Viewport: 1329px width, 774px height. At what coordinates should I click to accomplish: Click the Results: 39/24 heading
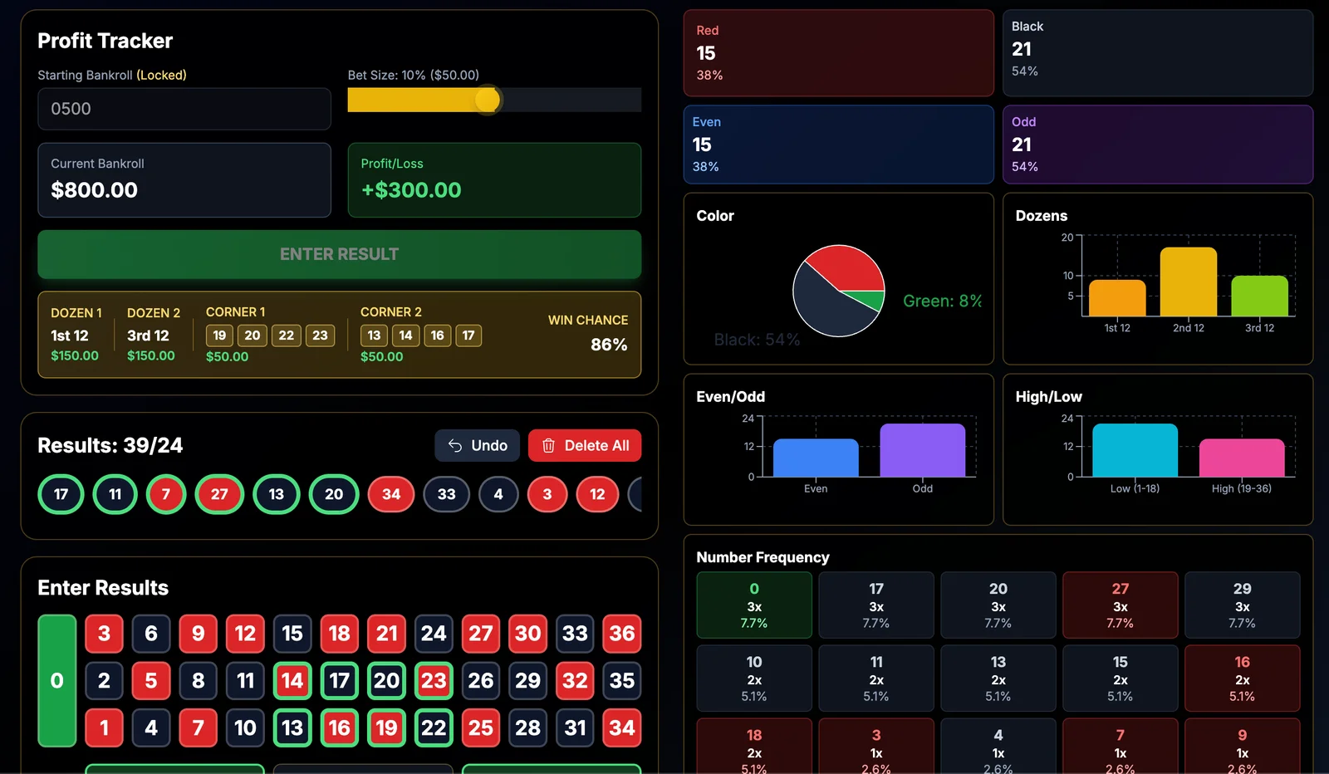click(x=110, y=445)
